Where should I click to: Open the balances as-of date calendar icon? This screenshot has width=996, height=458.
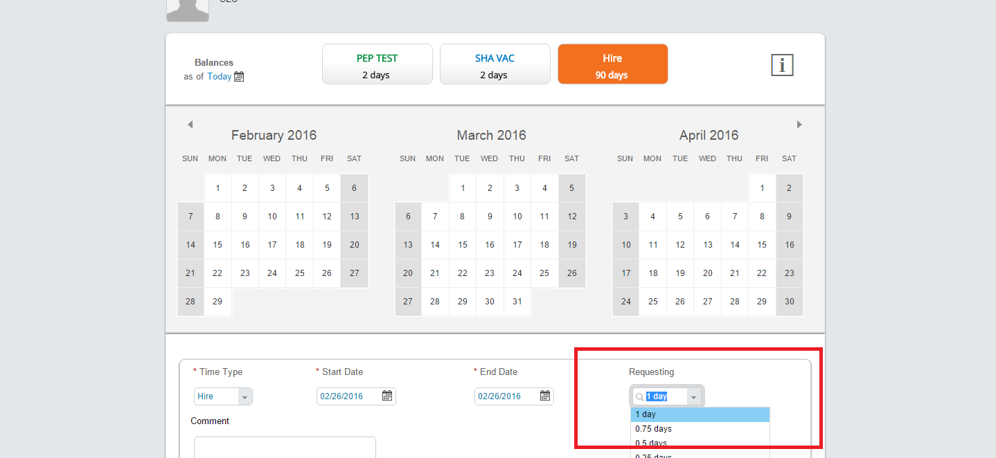[x=239, y=77]
